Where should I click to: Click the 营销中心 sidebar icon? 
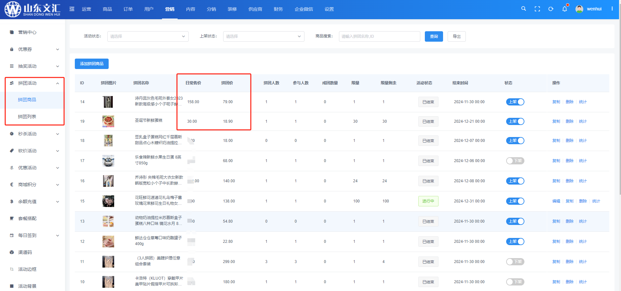(12, 32)
